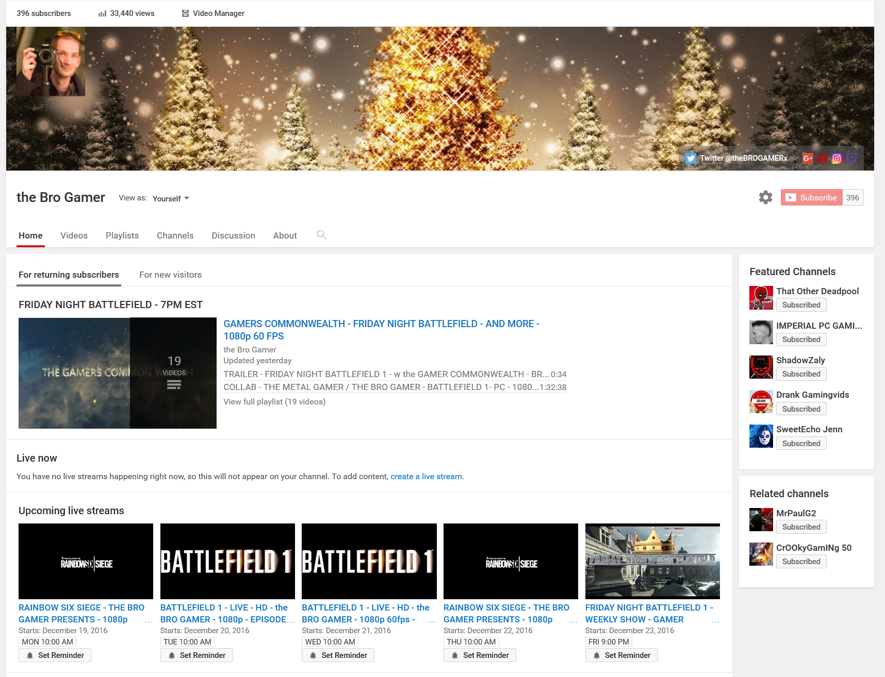Open the Gamers Commonwealth playlist thumbnail

[118, 373]
